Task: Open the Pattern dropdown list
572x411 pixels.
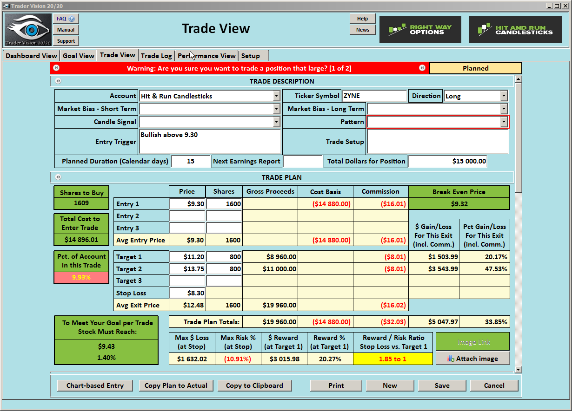Action: pos(504,122)
